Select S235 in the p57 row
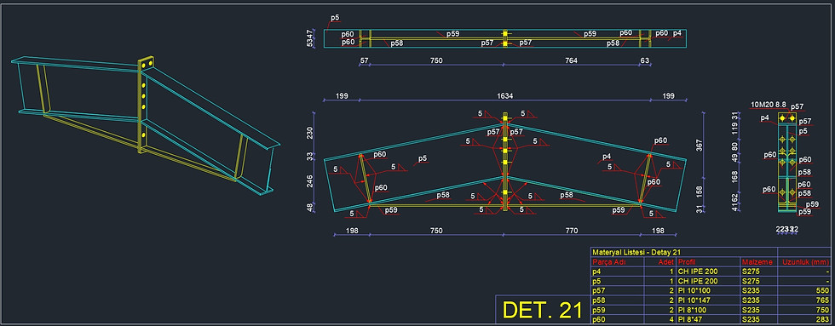Screen dimensions: 835x326 [751, 290]
